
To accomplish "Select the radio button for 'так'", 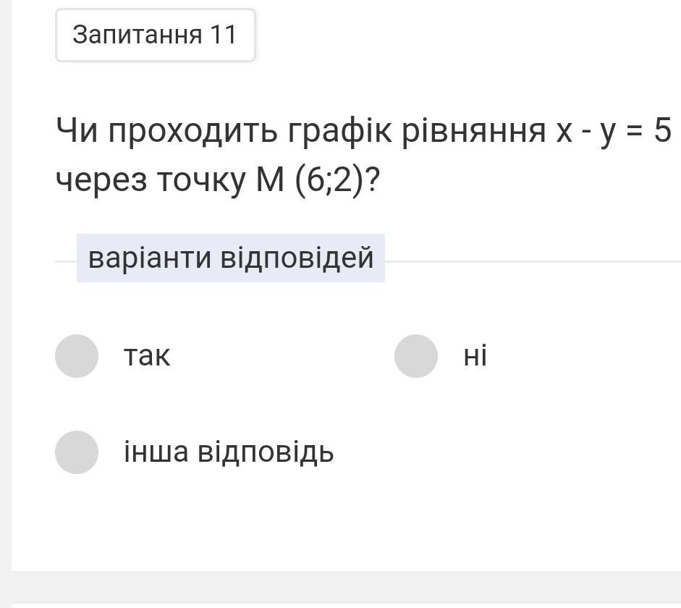I will 77,356.
